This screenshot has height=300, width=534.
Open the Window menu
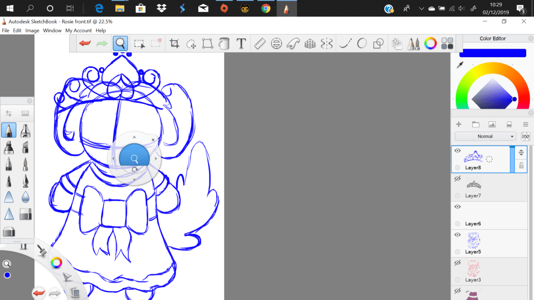52,31
